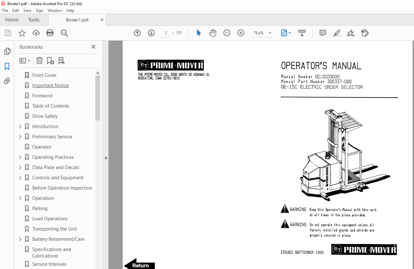This screenshot has height=269, width=414.
Task: Open the bookmarks options menu
Action: pos(25,61)
